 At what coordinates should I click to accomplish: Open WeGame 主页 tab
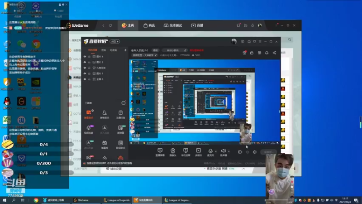click(x=128, y=25)
